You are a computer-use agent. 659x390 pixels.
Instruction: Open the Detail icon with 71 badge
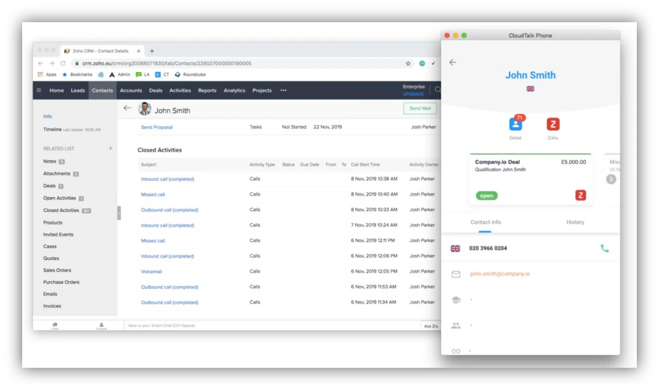click(516, 124)
